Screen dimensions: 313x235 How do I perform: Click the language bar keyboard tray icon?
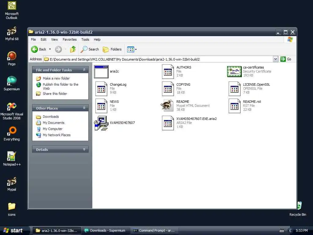click(x=282, y=231)
